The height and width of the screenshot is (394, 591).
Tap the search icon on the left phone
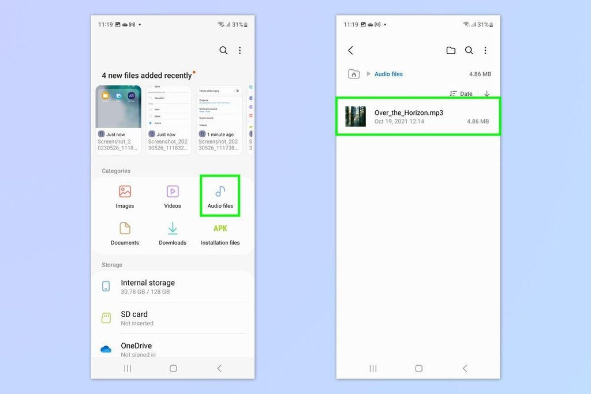pyautogui.click(x=223, y=50)
